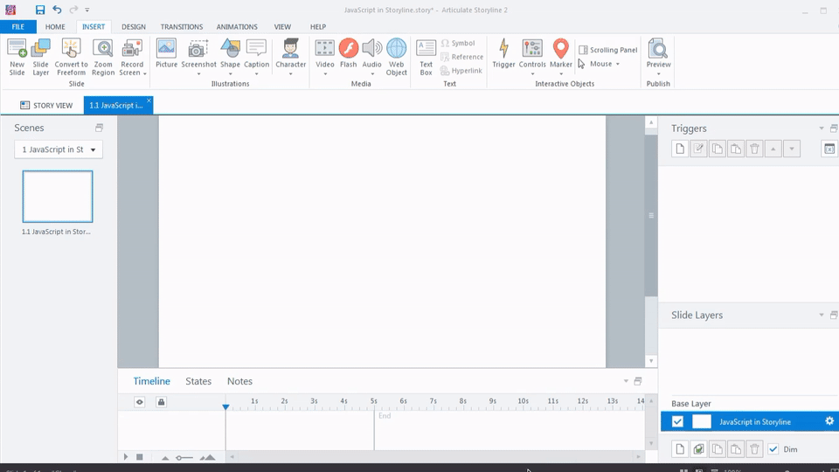Add a Slide Layer from ribbon
The height and width of the screenshot is (472, 839).
(x=41, y=57)
